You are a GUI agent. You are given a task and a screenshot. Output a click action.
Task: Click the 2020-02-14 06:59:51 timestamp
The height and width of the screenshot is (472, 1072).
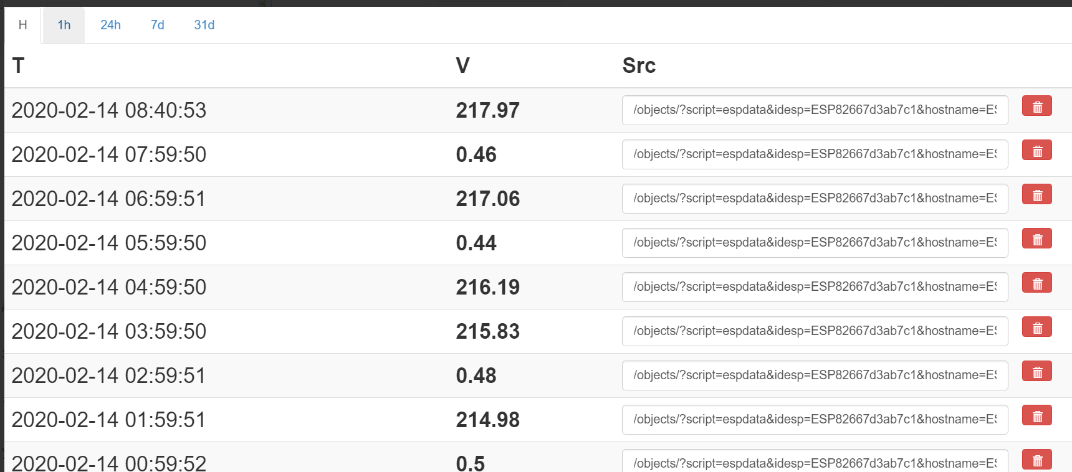coord(108,199)
